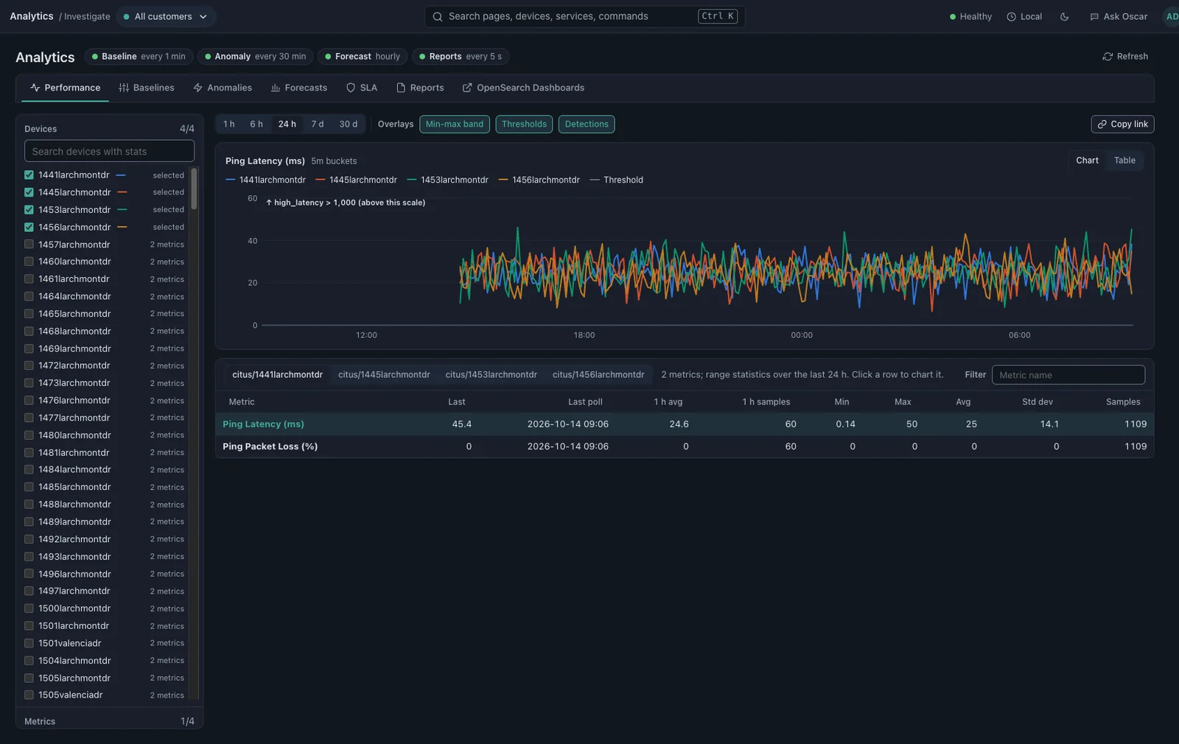This screenshot has width=1179, height=744.
Task: Click the 1456larchmontdr legend color swatch
Action: coord(503,180)
